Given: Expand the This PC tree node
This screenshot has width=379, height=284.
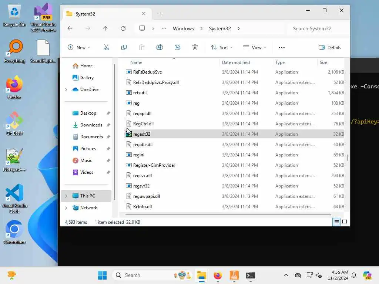Looking at the screenshot, I should coord(66,196).
